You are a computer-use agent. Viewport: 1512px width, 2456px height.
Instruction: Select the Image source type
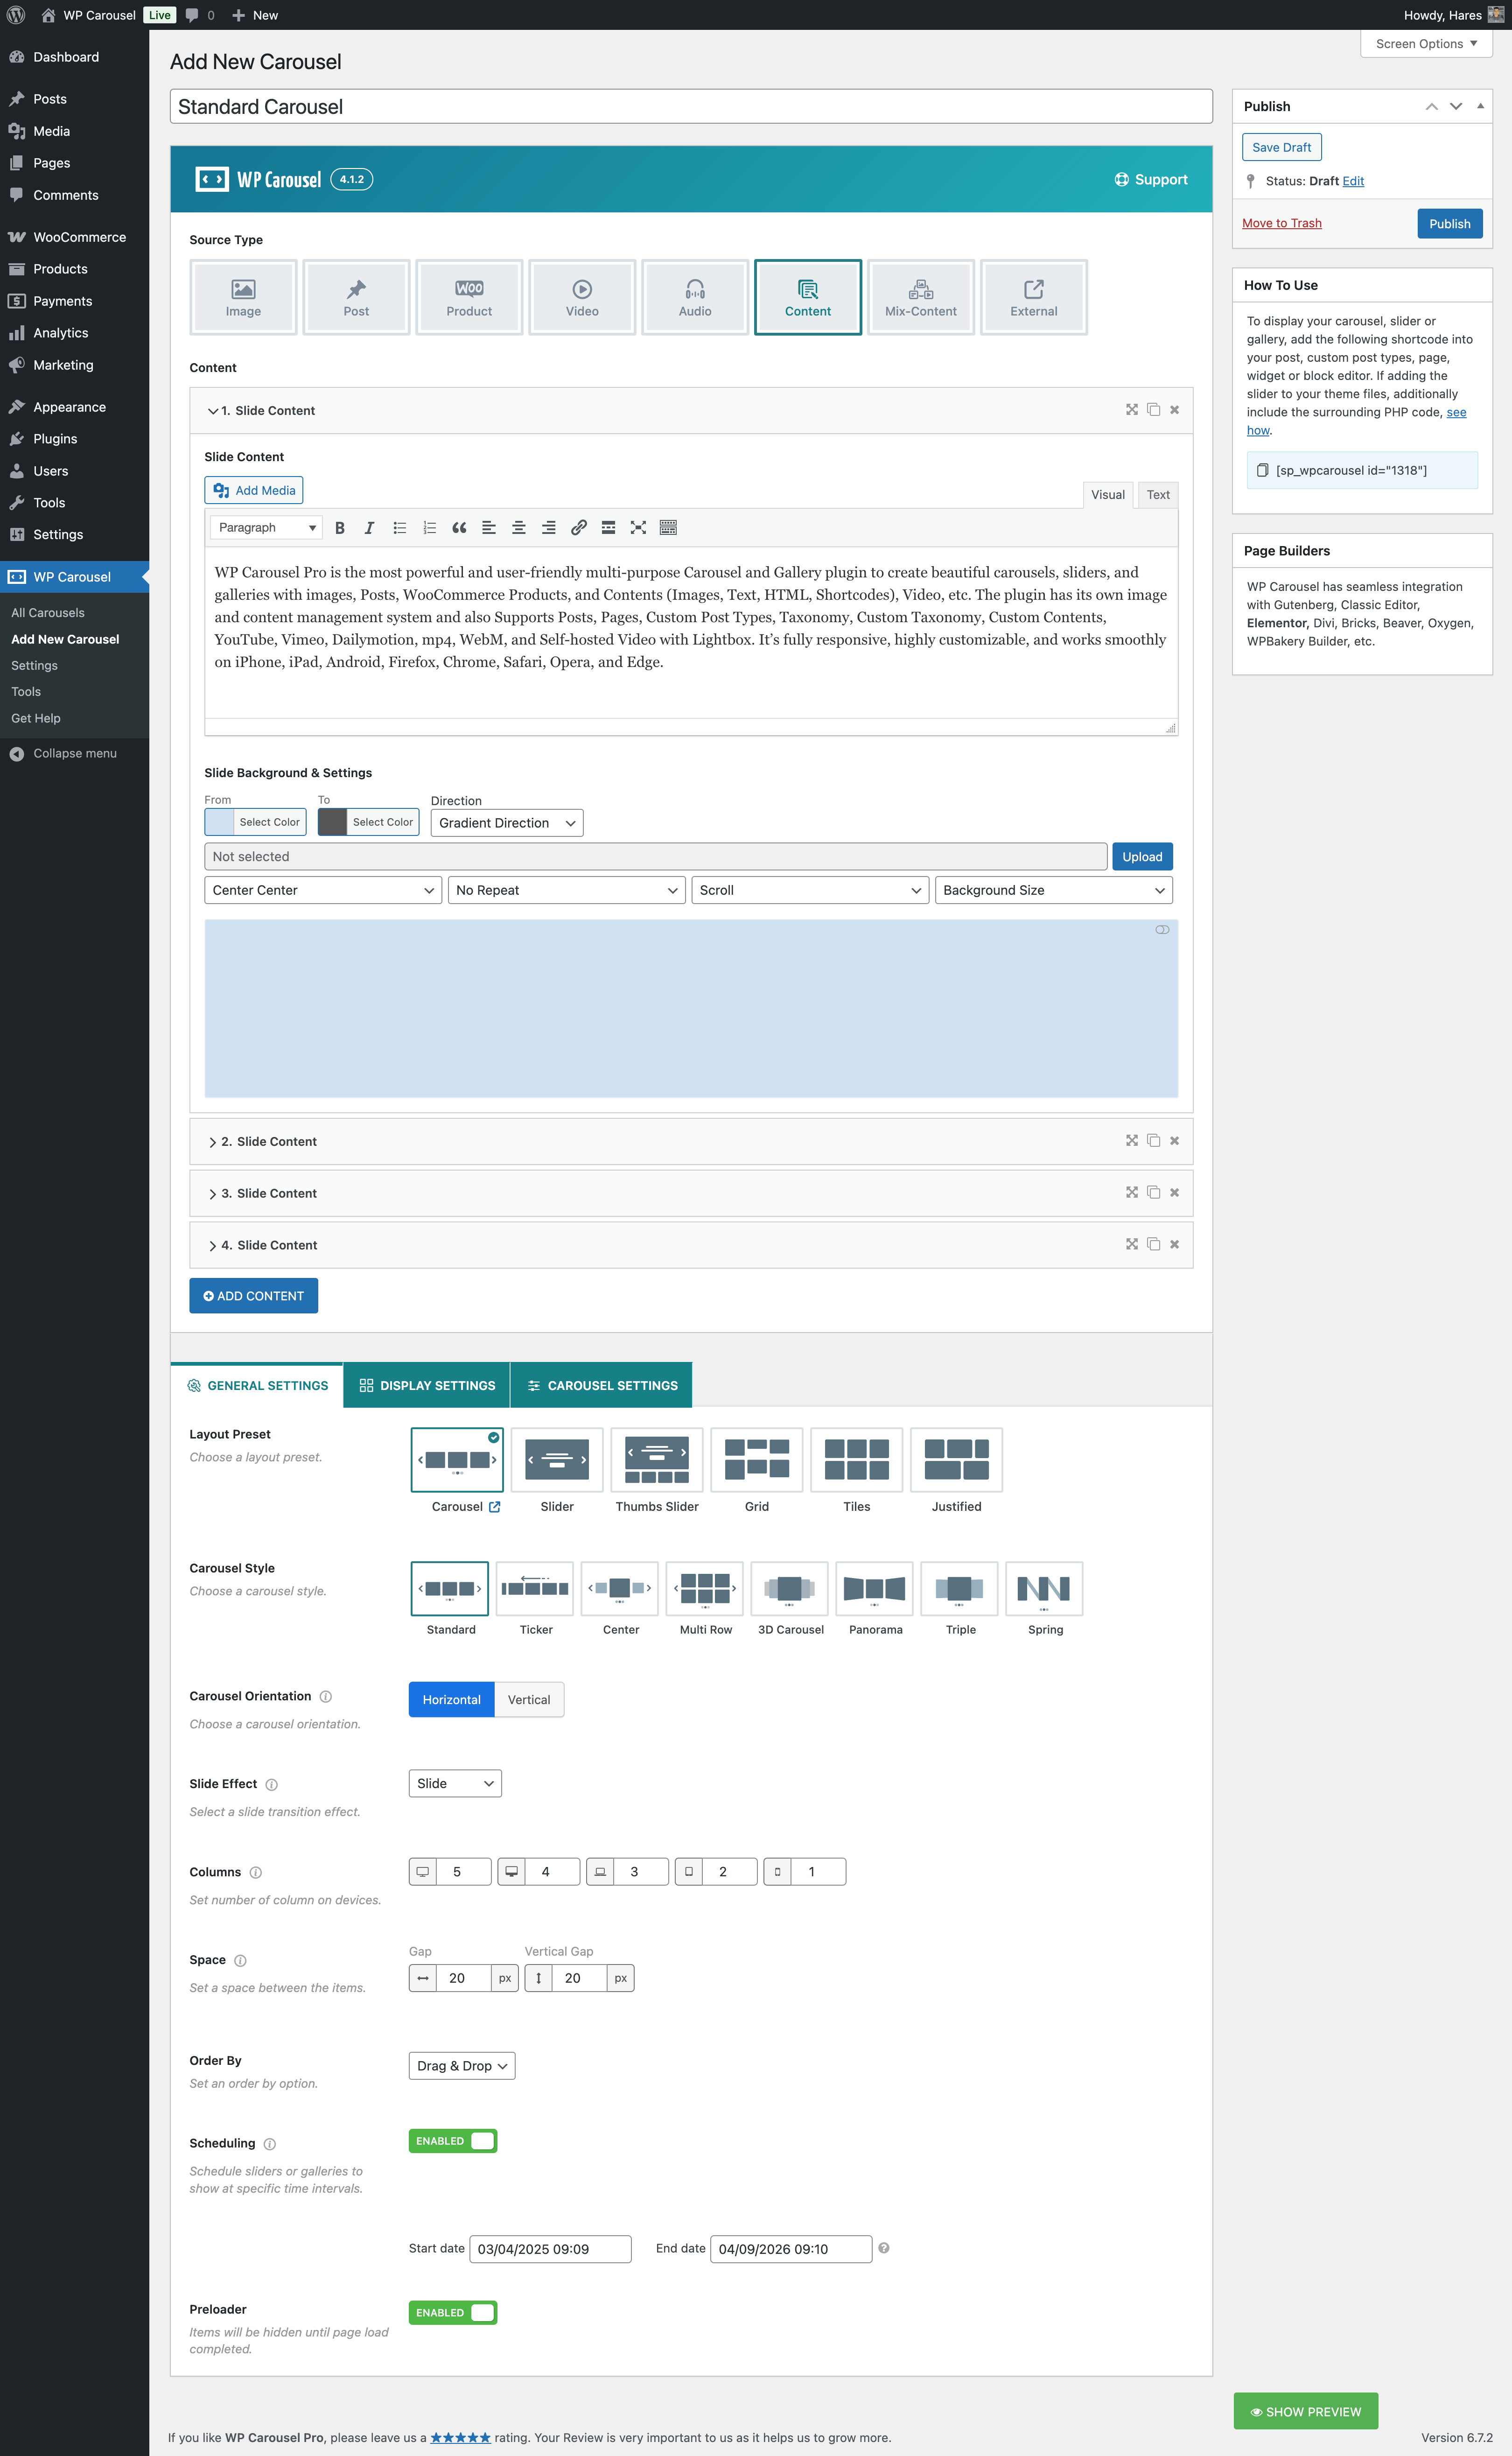[243, 297]
